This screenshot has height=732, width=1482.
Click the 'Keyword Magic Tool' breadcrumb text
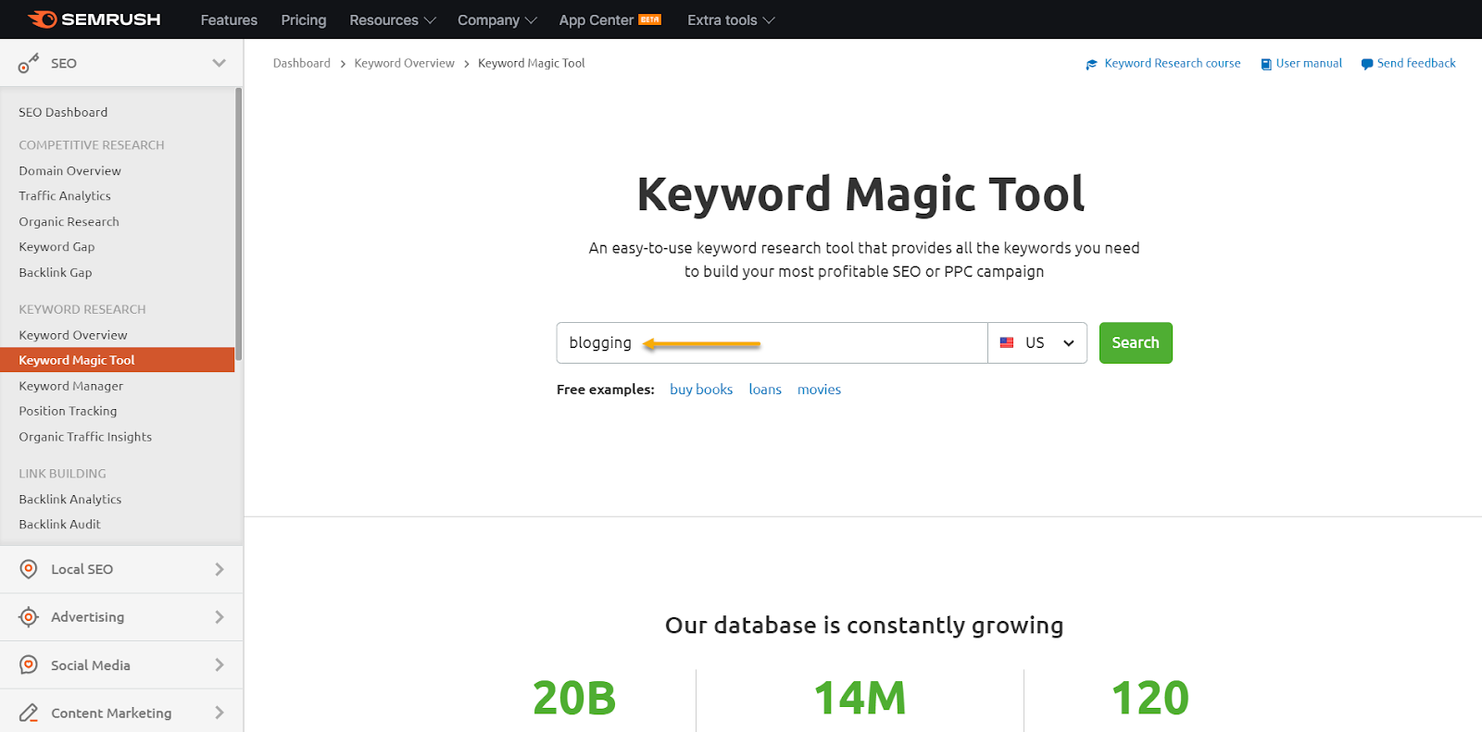click(532, 64)
